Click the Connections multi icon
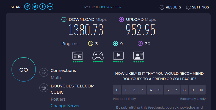Viewport: 216px width, 110px height. (44, 72)
